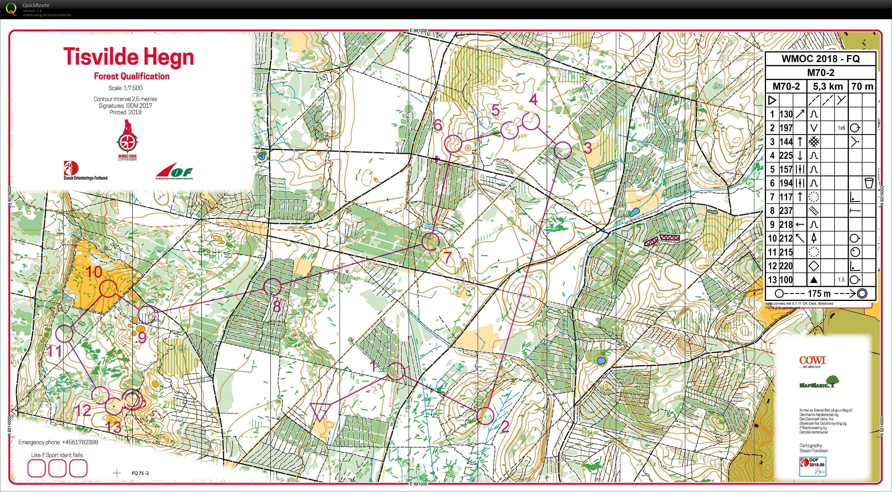The height and width of the screenshot is (492, 892).
Task: Select control circle 1 on the map
Action: (x=396, y=371)
